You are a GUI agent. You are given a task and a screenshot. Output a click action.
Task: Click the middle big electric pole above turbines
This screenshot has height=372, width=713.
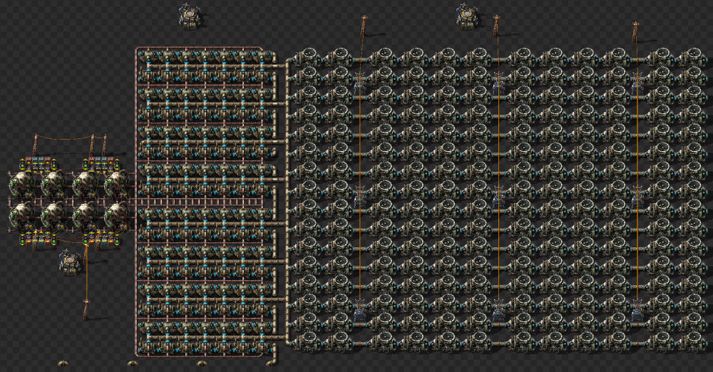(496, 26)
